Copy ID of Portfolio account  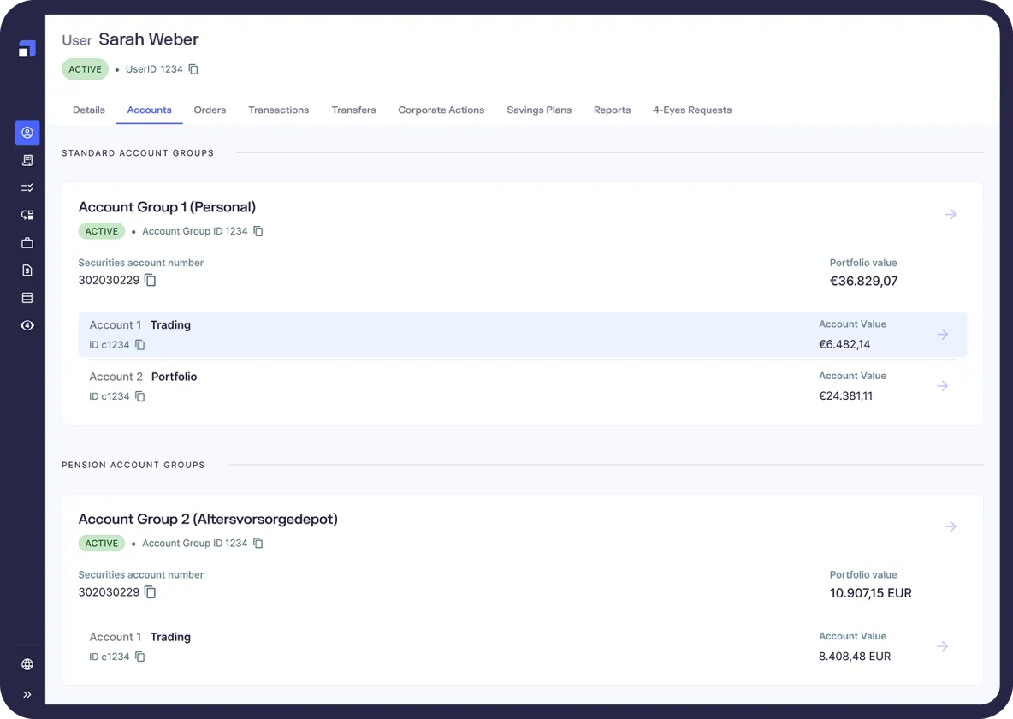click(140, 396)
